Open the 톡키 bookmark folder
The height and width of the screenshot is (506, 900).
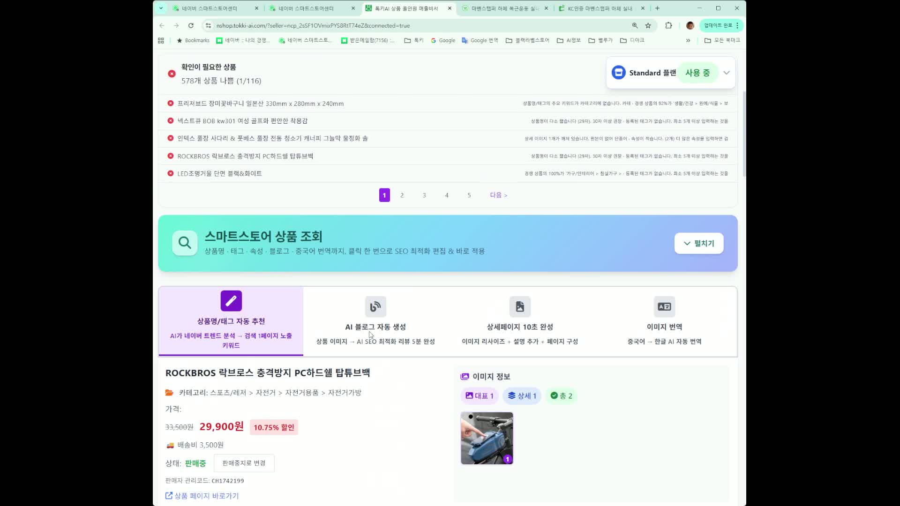(414, 40)
